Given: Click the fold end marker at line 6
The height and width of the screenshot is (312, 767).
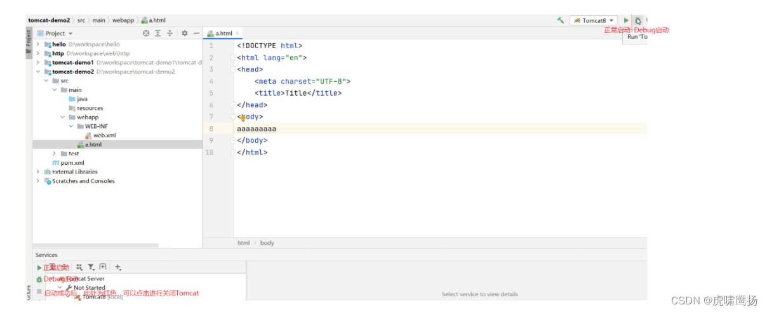Looking at the screenshot, I should (x=233, y=105).
